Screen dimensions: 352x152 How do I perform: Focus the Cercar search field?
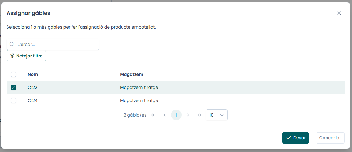[53, 45]
